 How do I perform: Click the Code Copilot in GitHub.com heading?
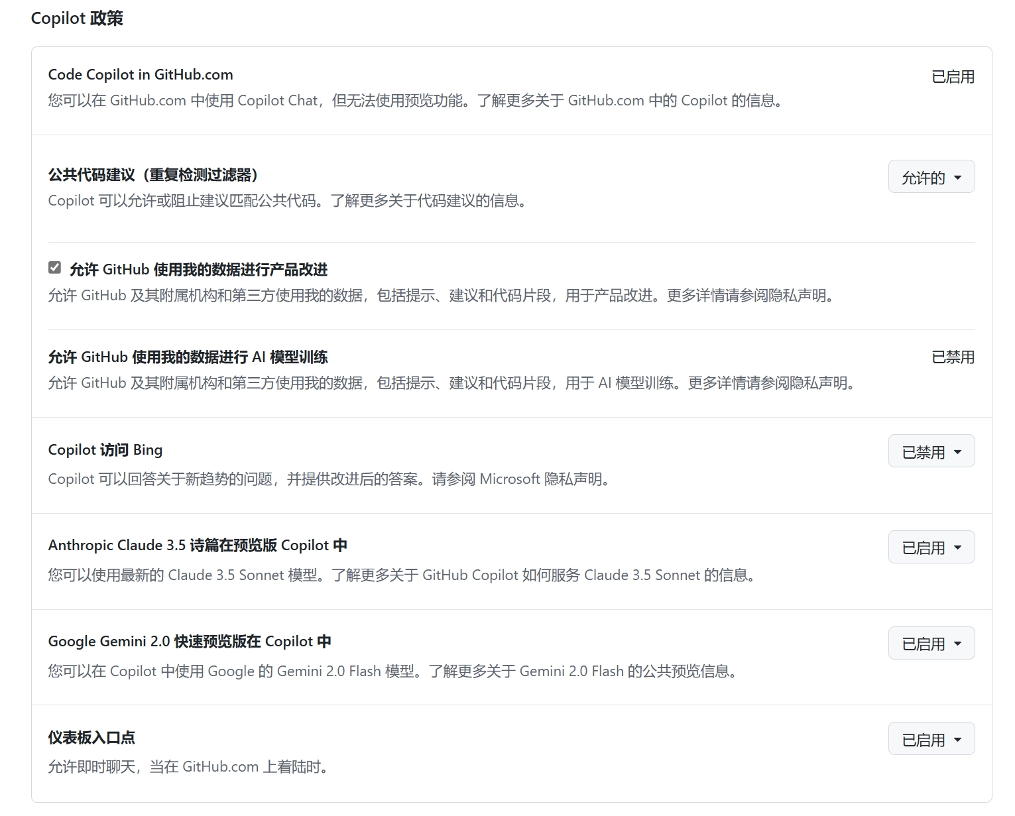tap(141, 74)
